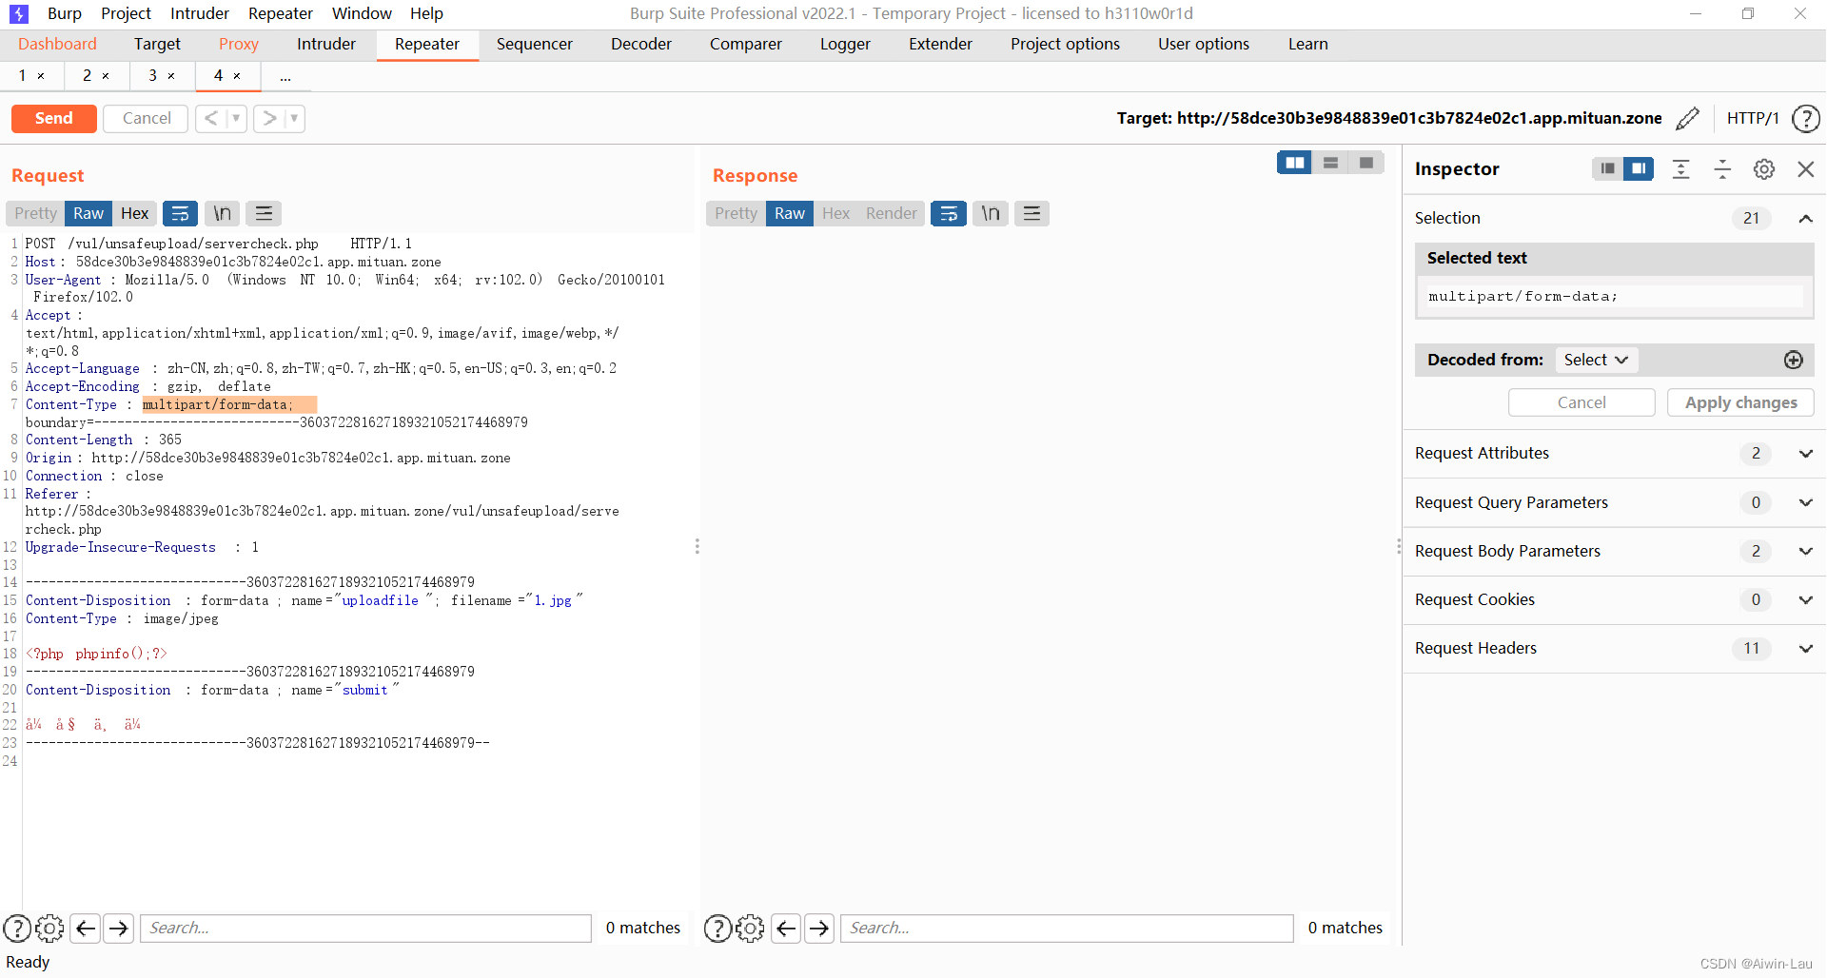Viewport: 1827px width, 978px height.
Task: Click the Burp Suite logo icon
Action: click(x=18, y=13)
